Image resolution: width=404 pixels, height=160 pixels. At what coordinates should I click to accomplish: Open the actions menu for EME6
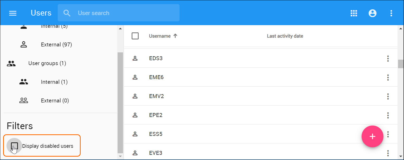pyautogui.click(x=388, y=77)
